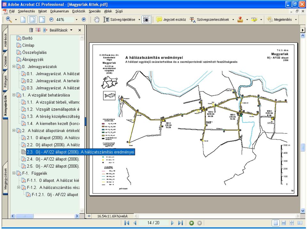This screenshot has height=229, width=307.
Task: Open the Nézet menu
Action: pyautogui.click(x=43, y=11)
